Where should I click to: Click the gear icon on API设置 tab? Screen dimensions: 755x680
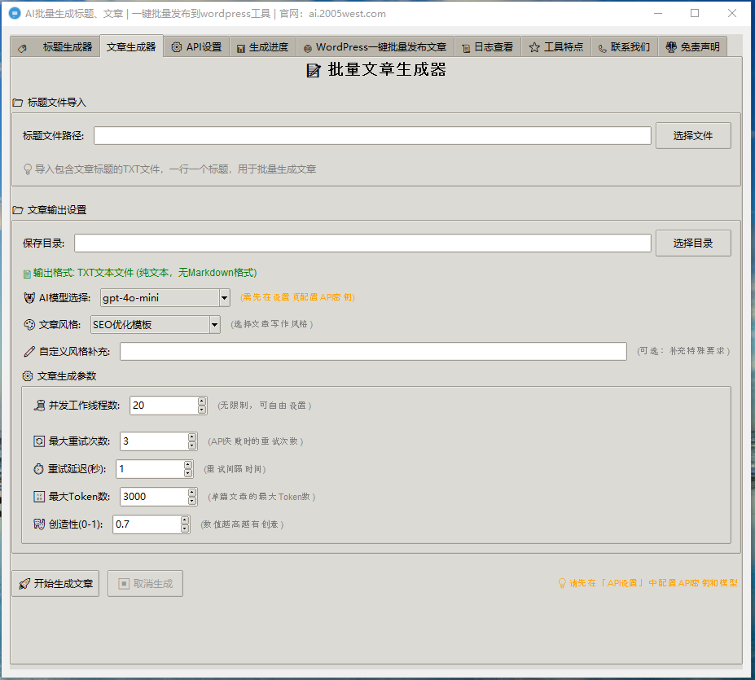pos(177,47)
